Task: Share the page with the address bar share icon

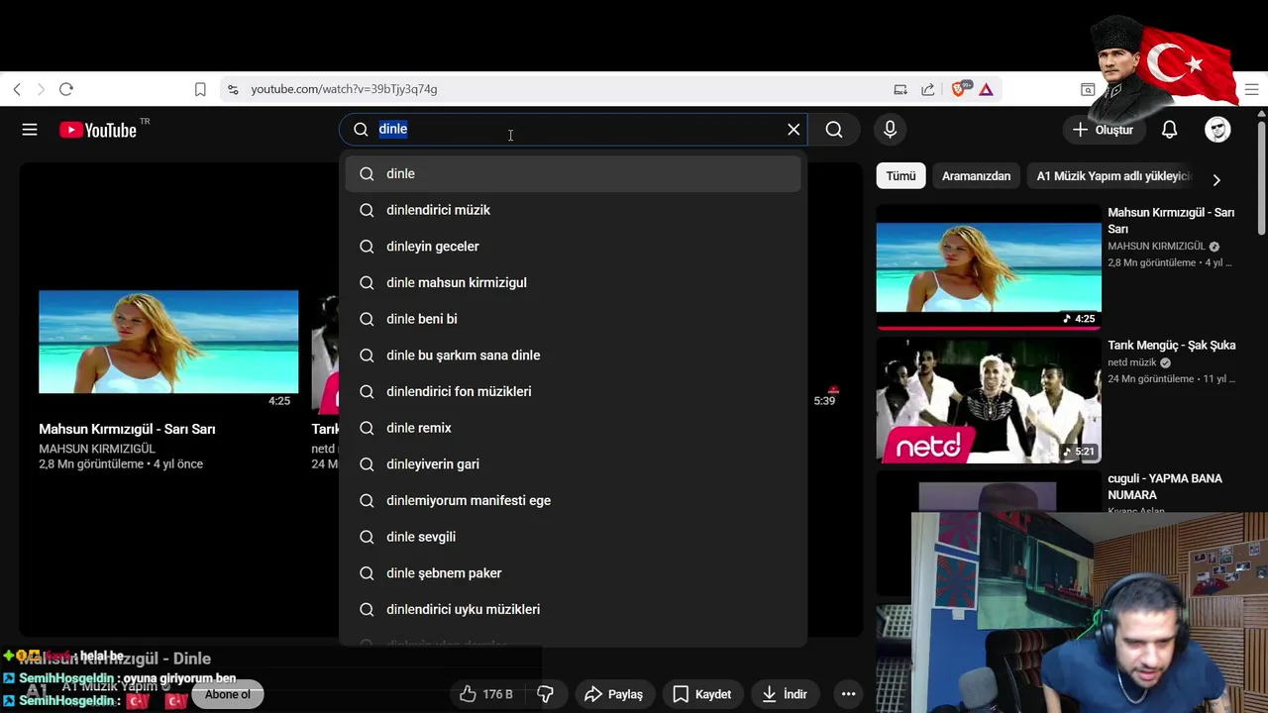Action: pos(928,89)
